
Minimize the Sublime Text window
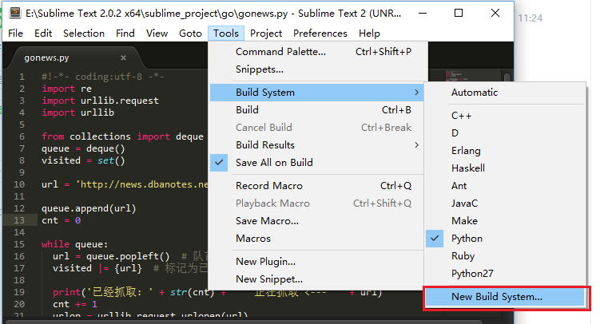pyautogui.click(x=423, y=13)
